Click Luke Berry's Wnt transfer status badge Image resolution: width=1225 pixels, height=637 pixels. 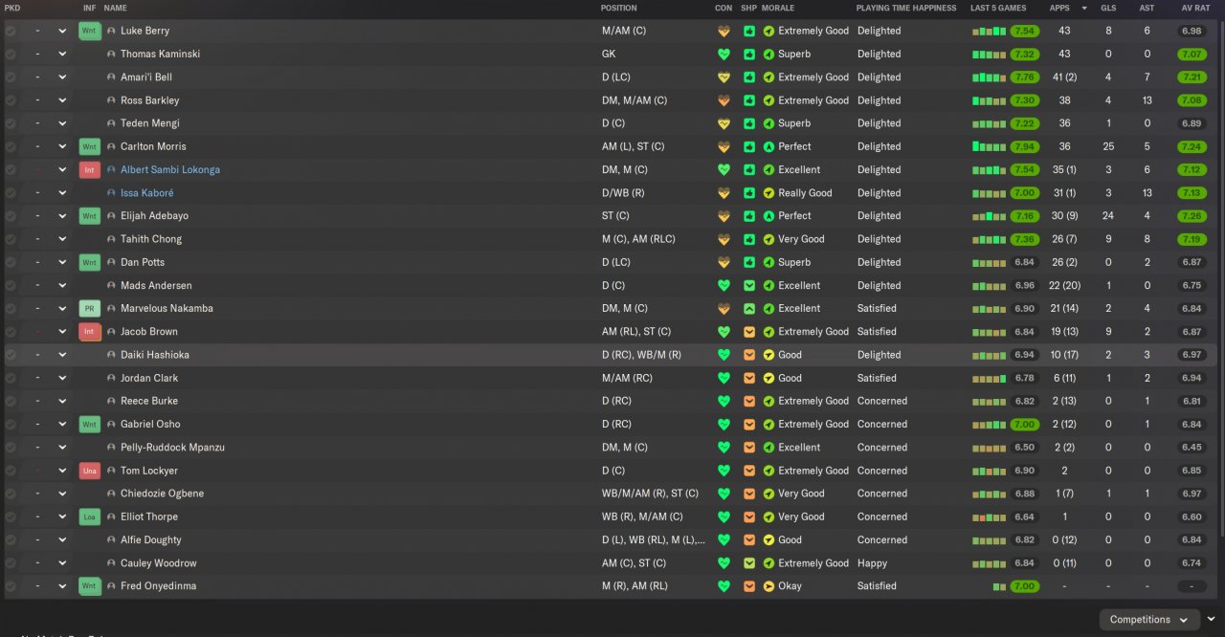tap(90, 31)
